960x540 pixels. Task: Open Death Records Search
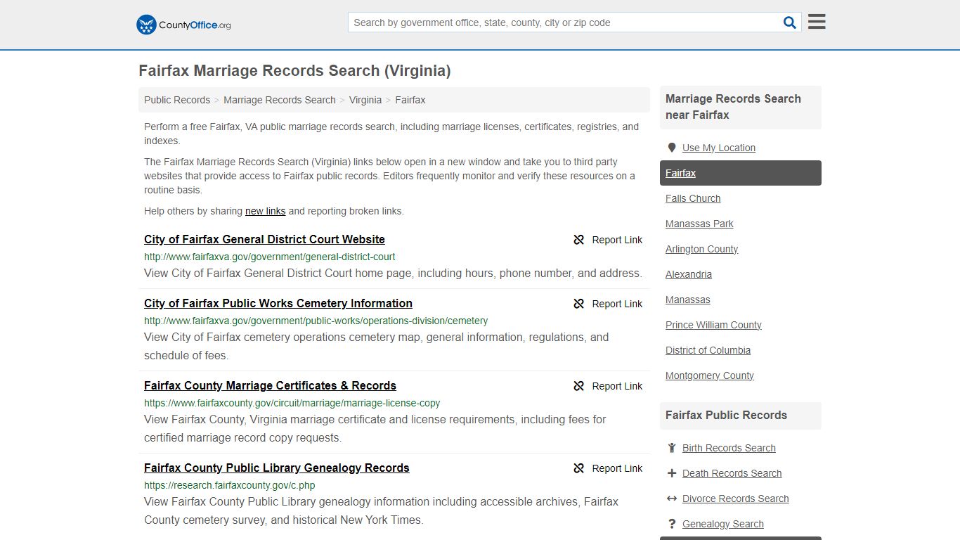tap(732, 473)
